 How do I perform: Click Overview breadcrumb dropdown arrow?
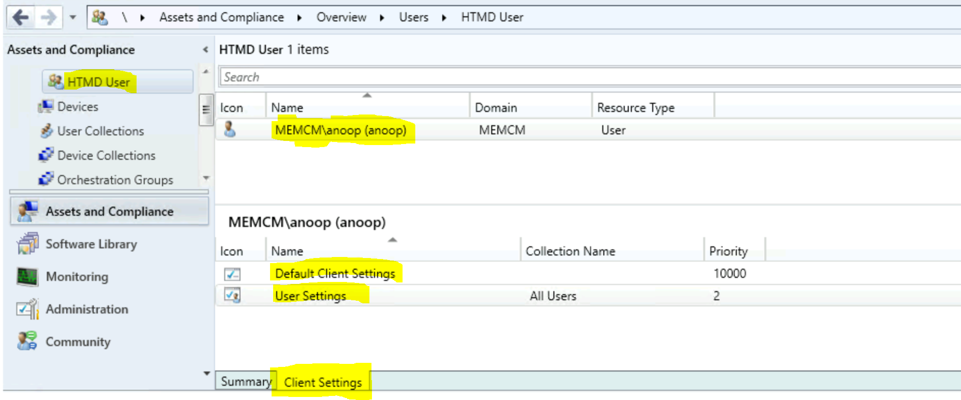[382, 18]
